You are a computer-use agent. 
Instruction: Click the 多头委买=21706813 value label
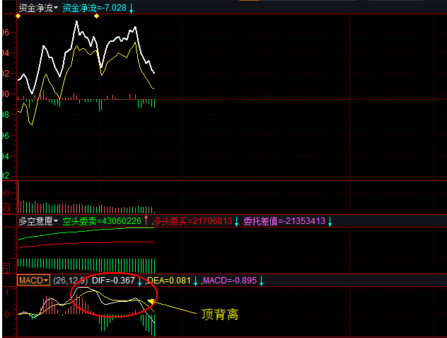192,221
